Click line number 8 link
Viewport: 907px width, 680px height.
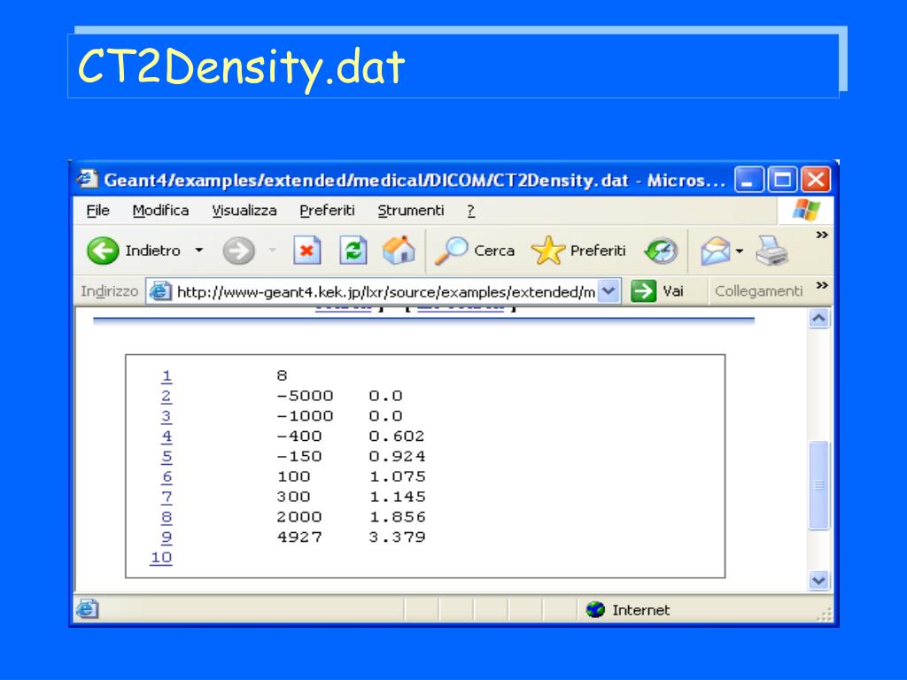pyautogui.click(x=167, y=517)
